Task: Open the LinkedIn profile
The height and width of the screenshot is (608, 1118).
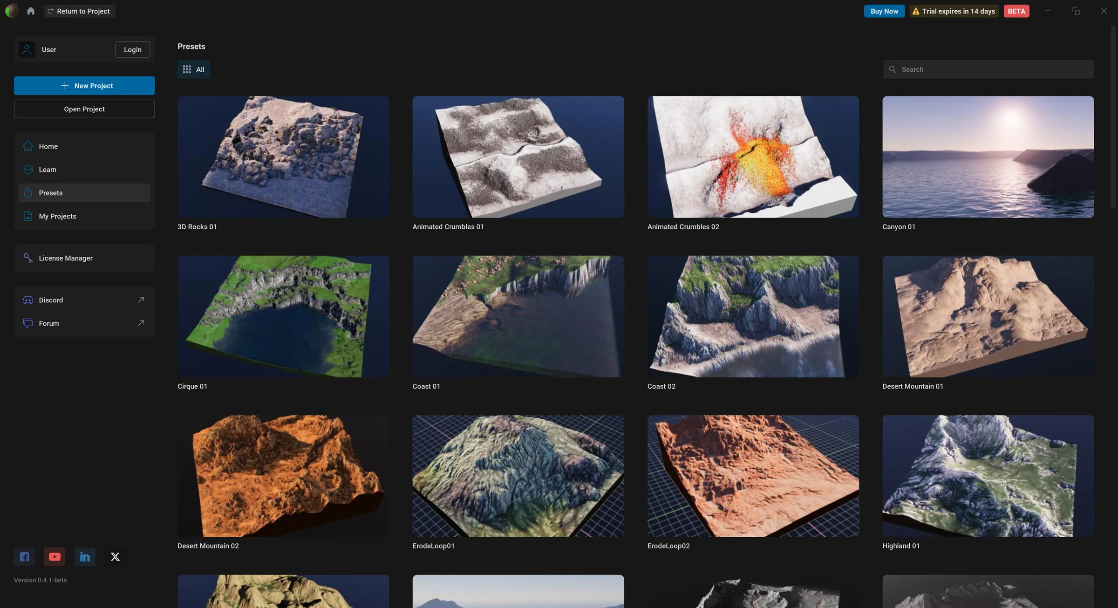Action: 85,556
